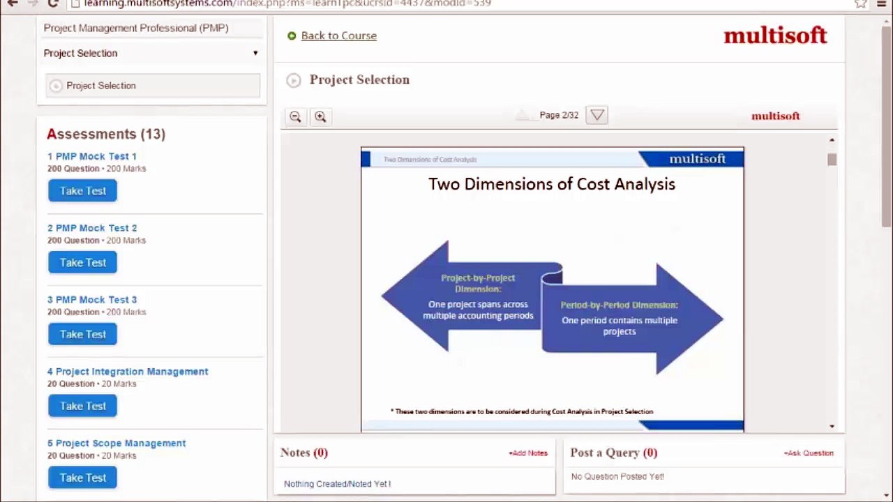Click the browser back arrow

[x=13, y=3]
